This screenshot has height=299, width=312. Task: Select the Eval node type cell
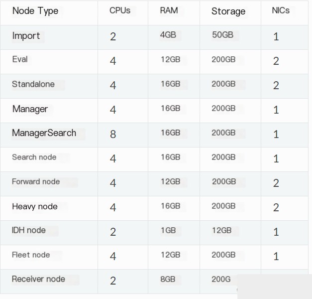(x=20, y=59)
